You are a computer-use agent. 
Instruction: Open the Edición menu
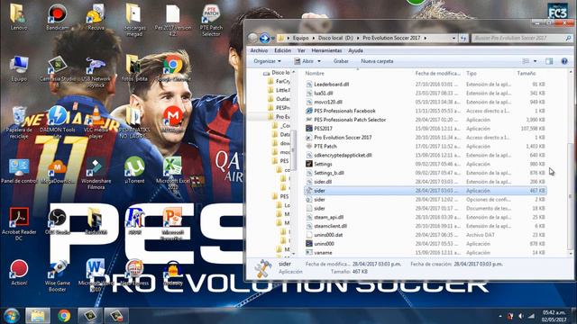coord(282,50)
